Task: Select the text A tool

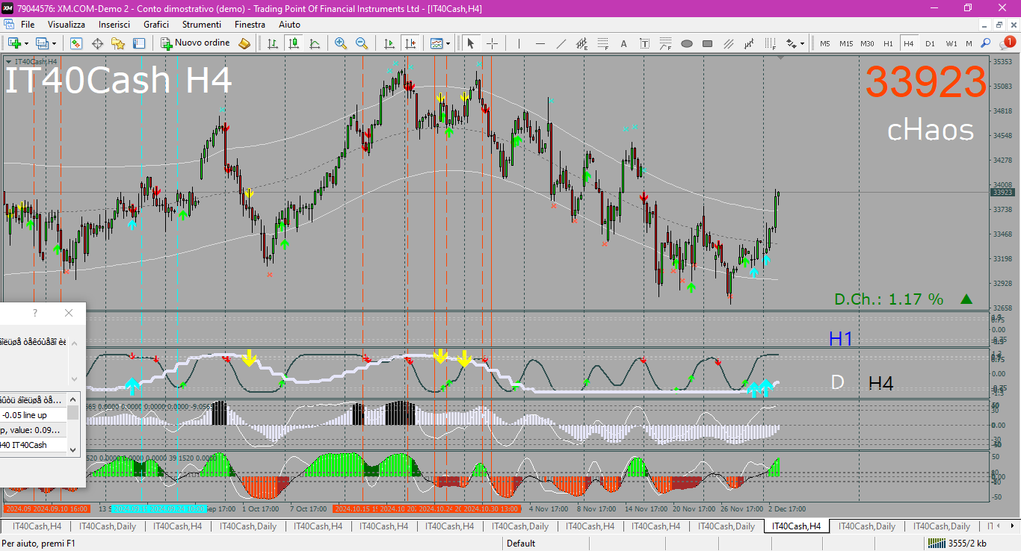Action: tap(624, 43)
